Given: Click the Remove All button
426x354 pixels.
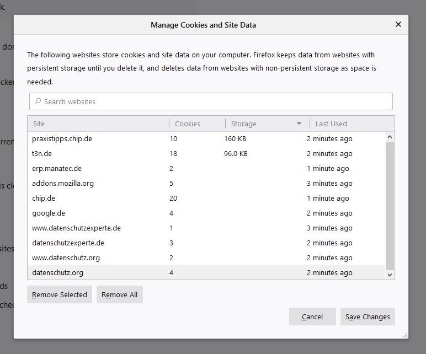Looking at the screenshot, I should pyautogui.click(x=120, y=294).
